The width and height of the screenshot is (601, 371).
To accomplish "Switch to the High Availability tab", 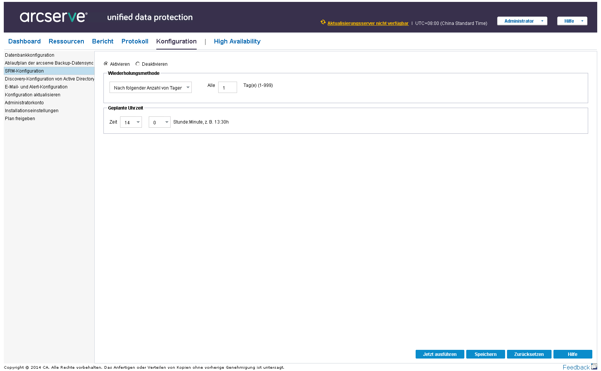I will click(x=237, y=41).
